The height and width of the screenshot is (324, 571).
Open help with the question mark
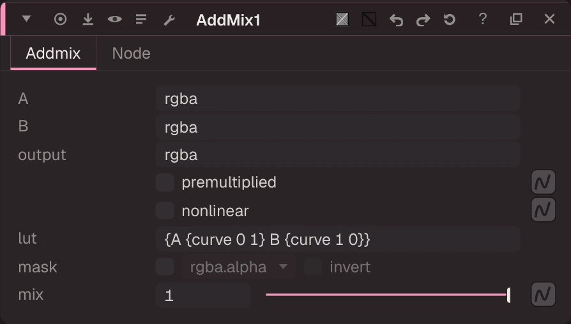click(x=482, y=19)
